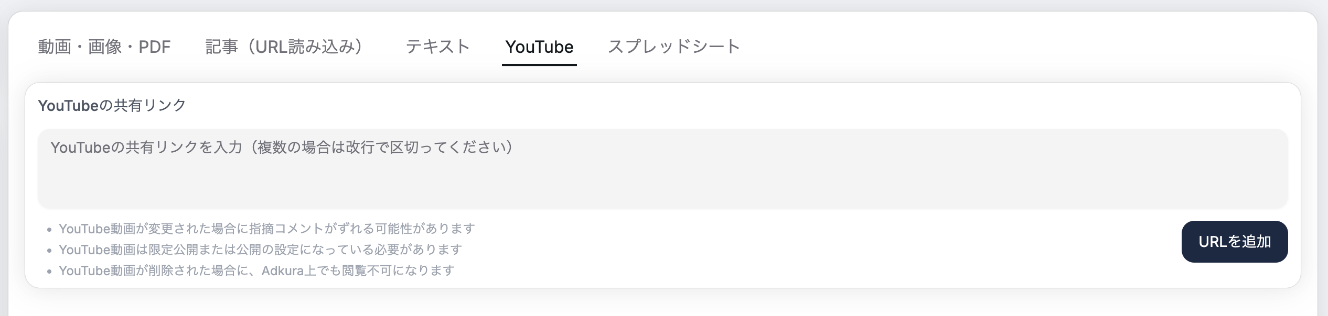Switch to the スプレッドシート tab
1328x316 pixels.
click(673, 47)
